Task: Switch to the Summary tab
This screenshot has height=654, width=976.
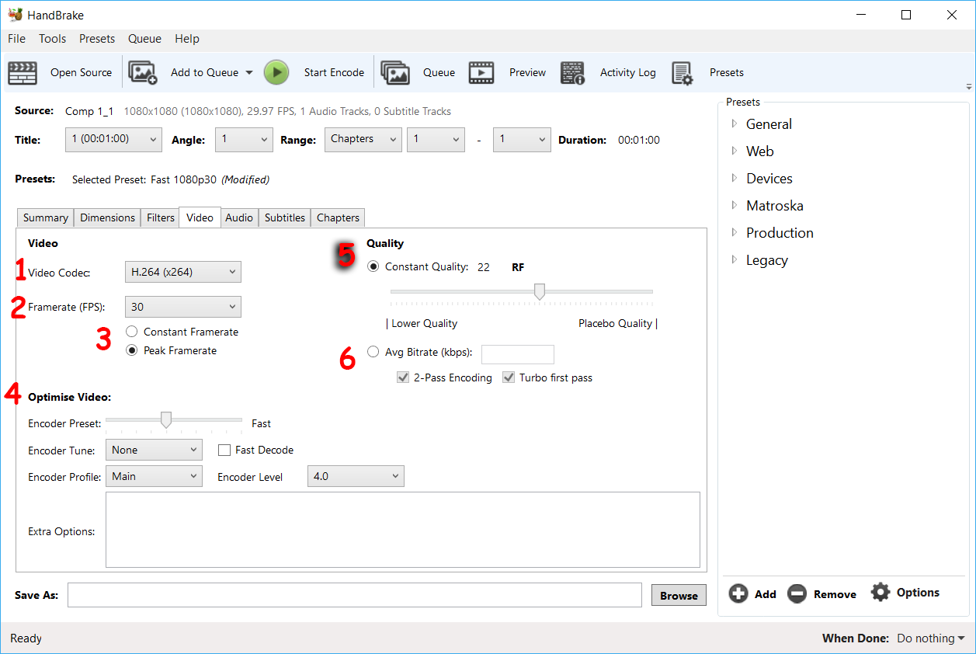Action: [45, 217]
